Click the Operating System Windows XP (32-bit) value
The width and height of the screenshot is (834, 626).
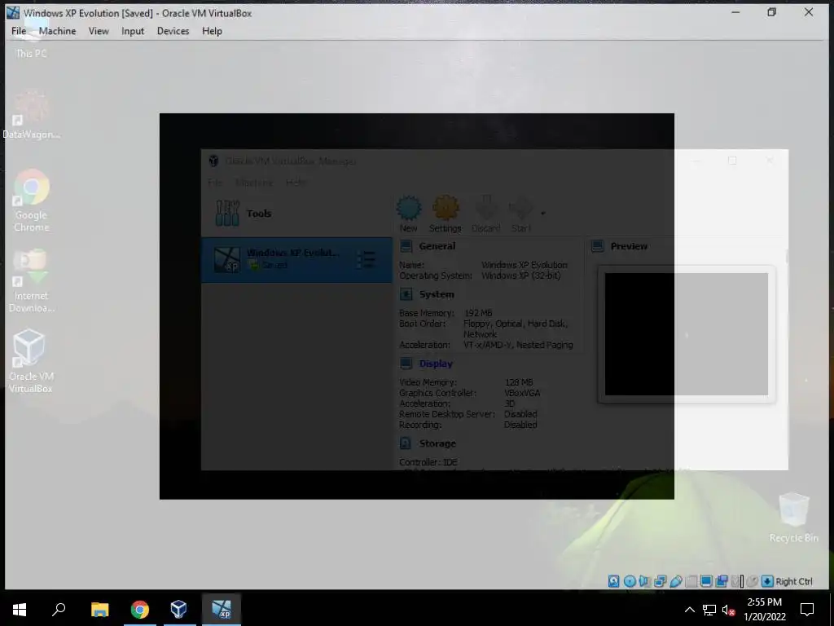(x=520, y=276)
